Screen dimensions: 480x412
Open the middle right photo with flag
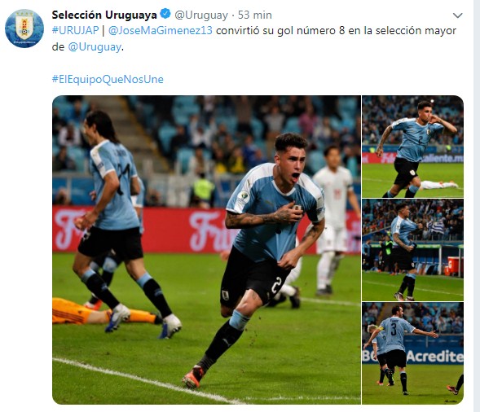(x=412, y=250)
